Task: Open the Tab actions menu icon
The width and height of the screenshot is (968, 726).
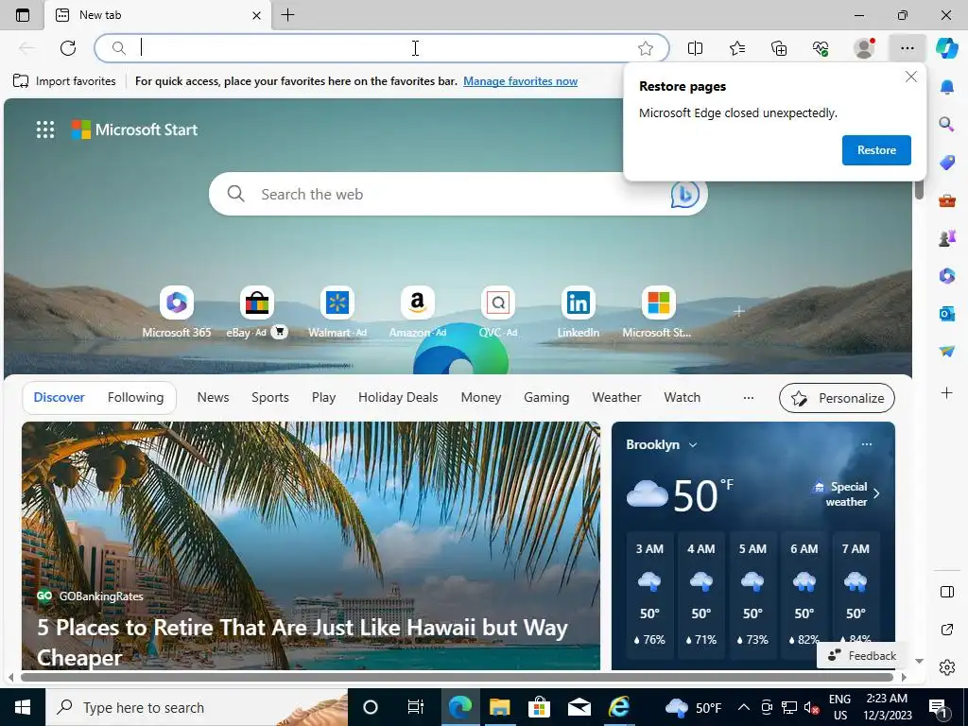Action: click(x=23, y=15)
